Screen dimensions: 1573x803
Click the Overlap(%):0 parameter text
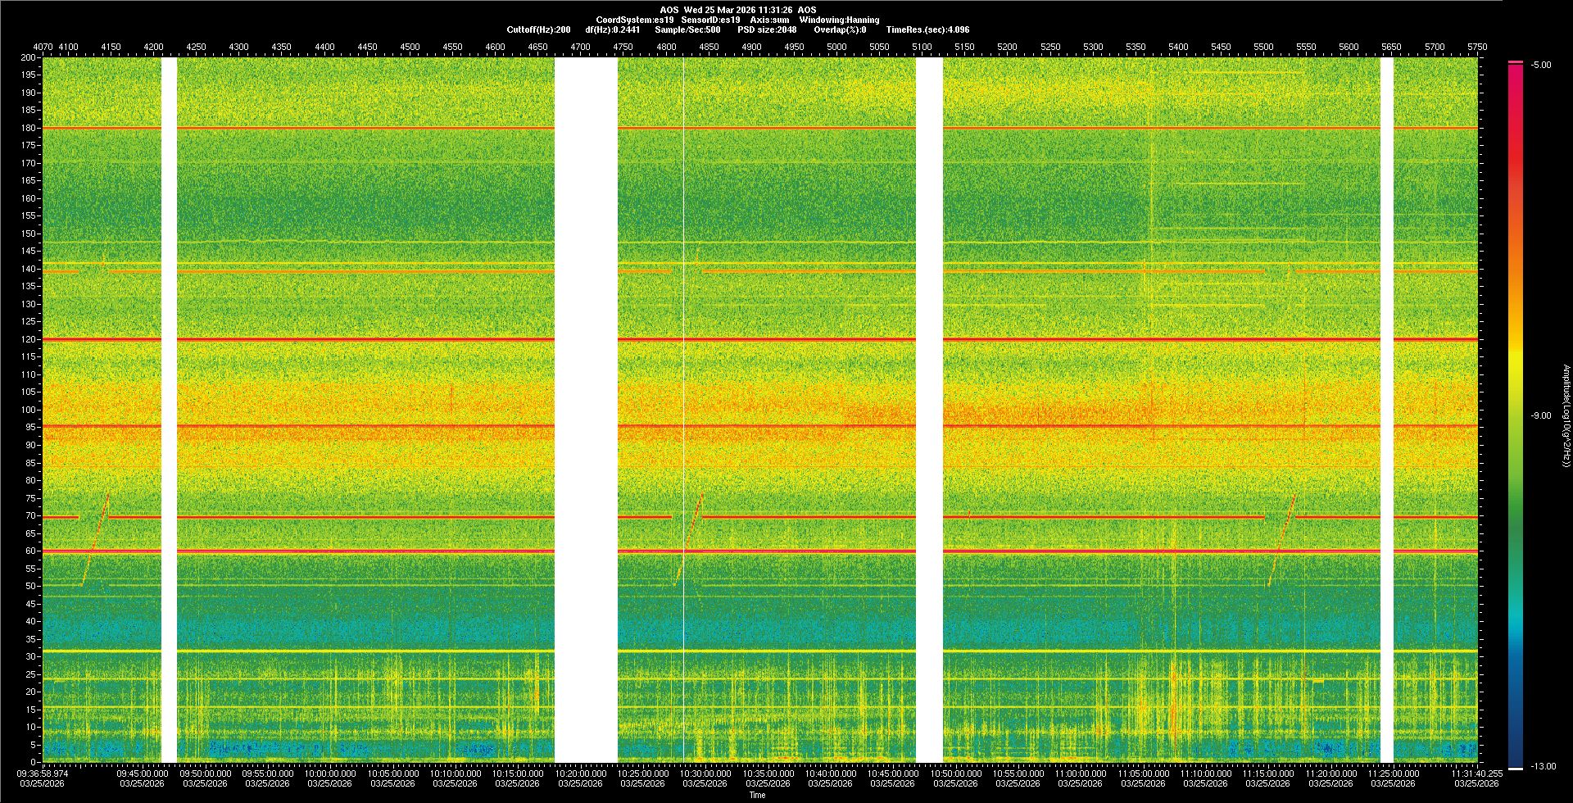pos(840,29)
